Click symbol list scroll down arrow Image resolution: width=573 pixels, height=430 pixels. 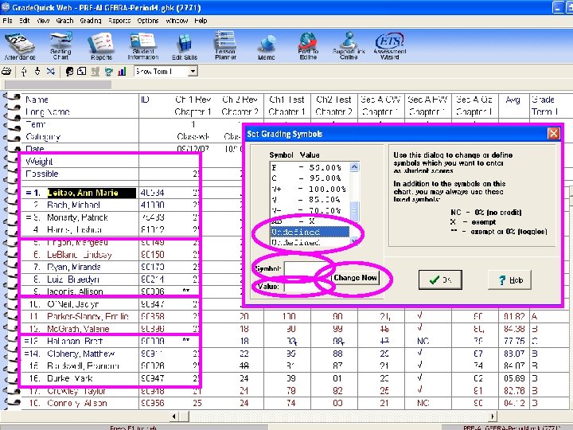coord(354,241)
